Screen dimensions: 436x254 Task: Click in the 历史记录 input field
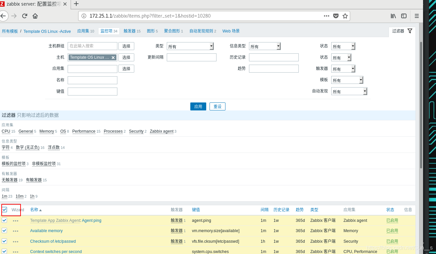pyautogui.click(x=274, y=57)
